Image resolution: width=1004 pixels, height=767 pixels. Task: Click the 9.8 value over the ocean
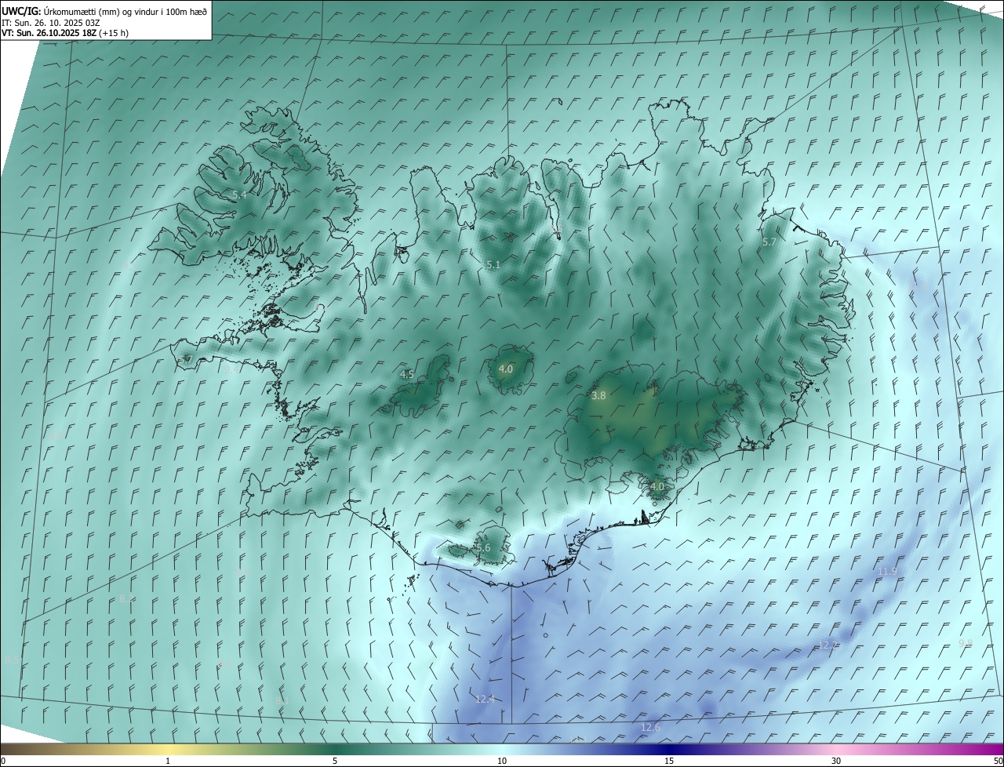(966, 643)
